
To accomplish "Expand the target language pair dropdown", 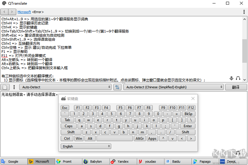I will (173, 87).
